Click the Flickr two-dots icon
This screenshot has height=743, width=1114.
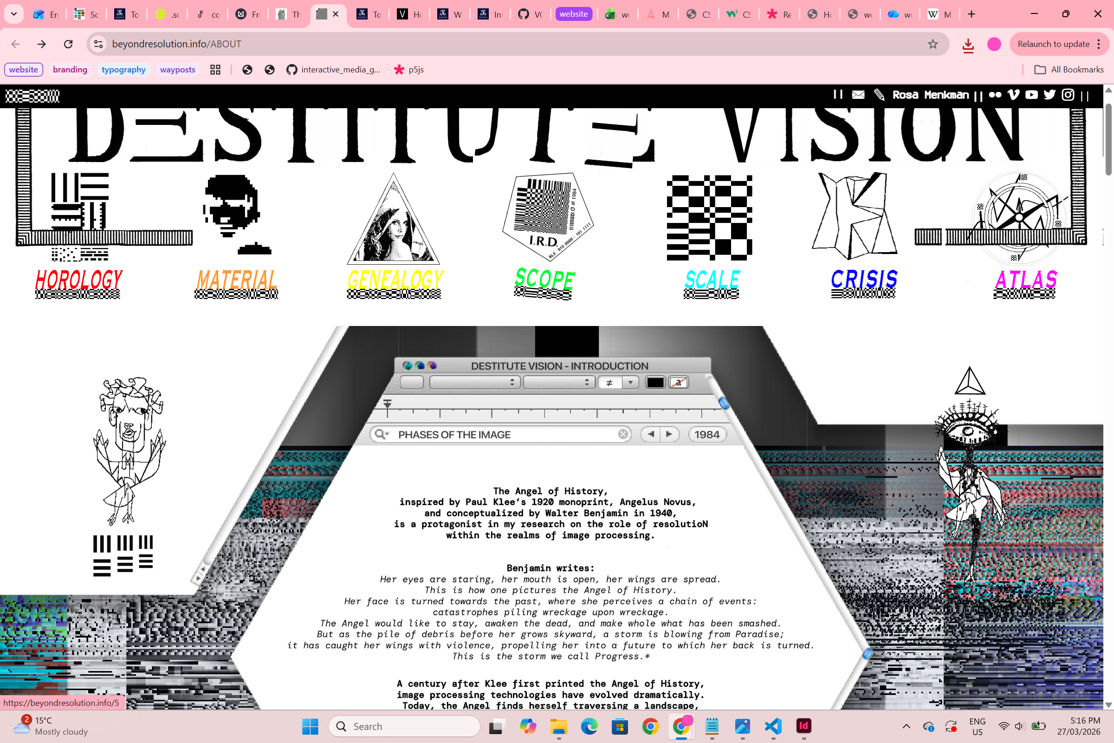tap(995, 95)
